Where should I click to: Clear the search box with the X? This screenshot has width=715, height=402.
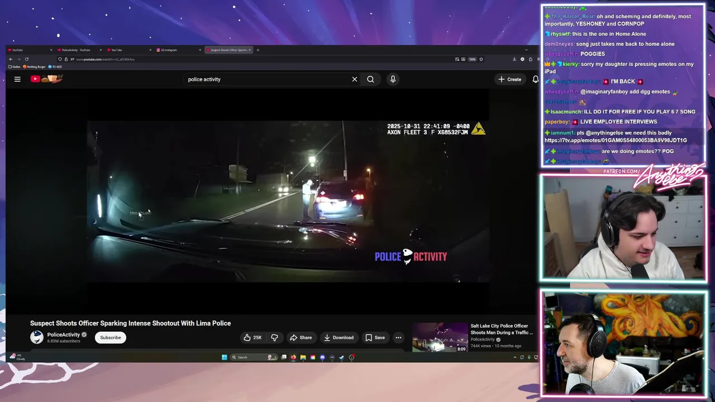point(354,79)
